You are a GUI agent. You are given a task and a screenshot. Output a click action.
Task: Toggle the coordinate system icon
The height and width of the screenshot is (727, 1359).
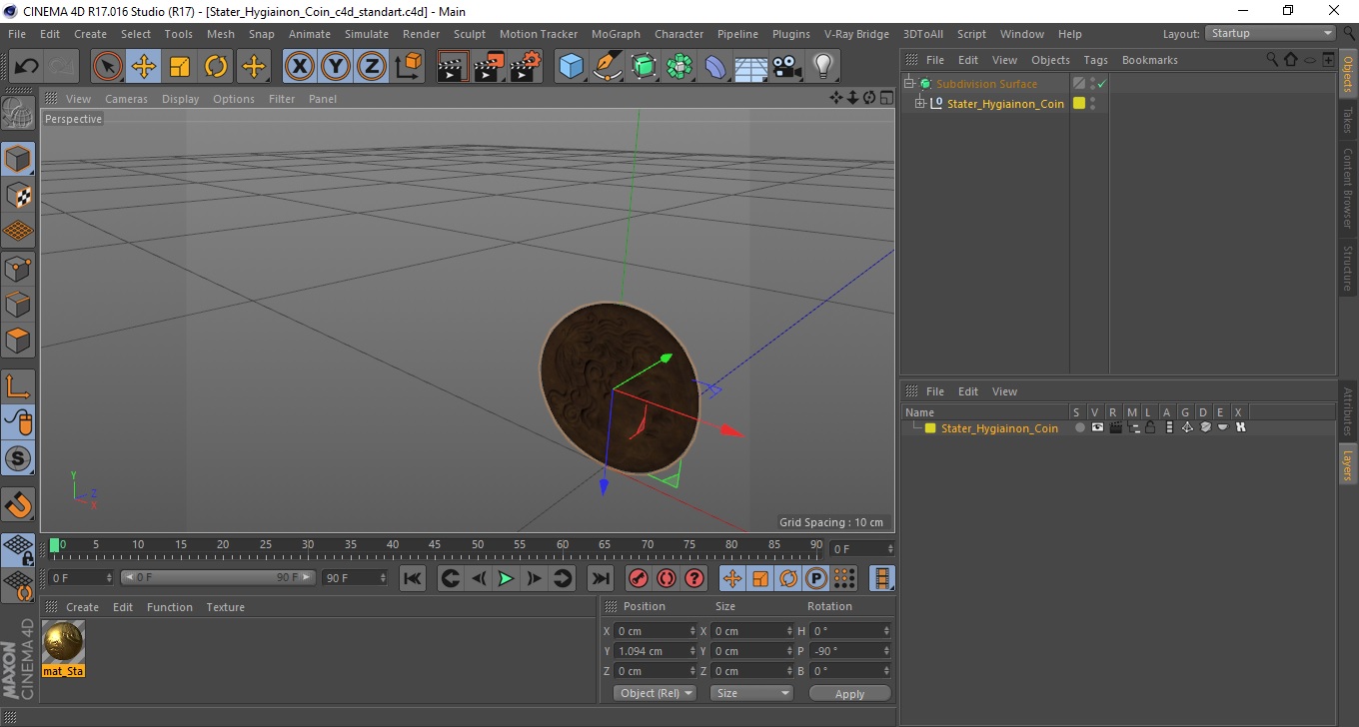pos(408,67)
